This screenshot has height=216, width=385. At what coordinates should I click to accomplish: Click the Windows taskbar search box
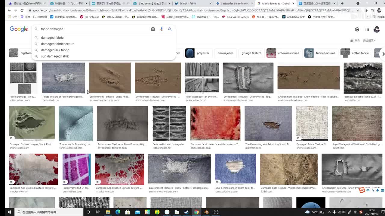coord(49,212)
